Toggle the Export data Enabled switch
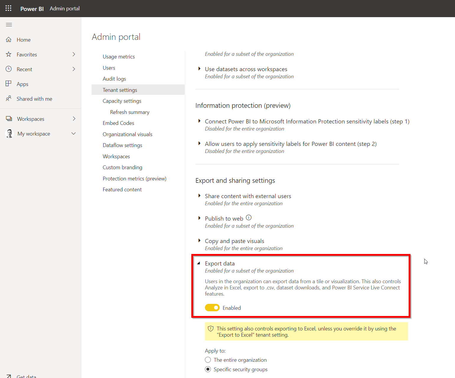The image size is (455, 378). point(212,308)
